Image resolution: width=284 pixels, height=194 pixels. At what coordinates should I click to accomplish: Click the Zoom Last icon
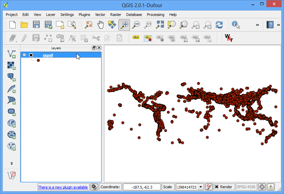196,25
